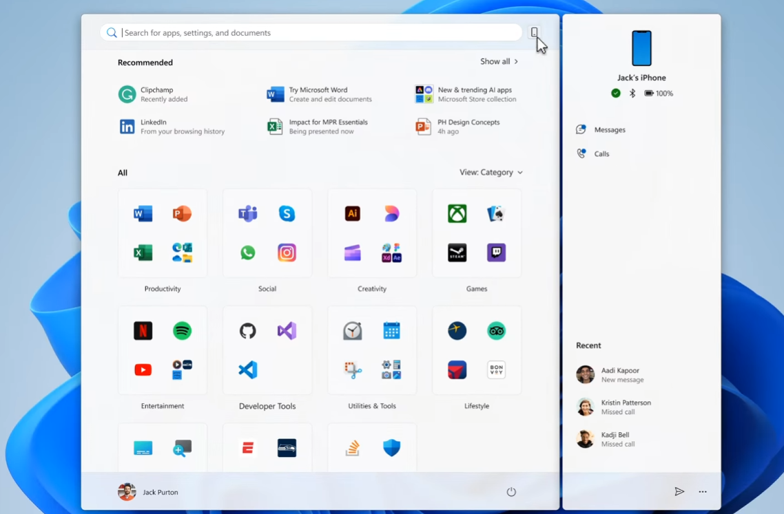Launch Netflix from Entertainment
Image resolution: width=784 pixels, height=514 pixels.
click(x=143, y=331)
